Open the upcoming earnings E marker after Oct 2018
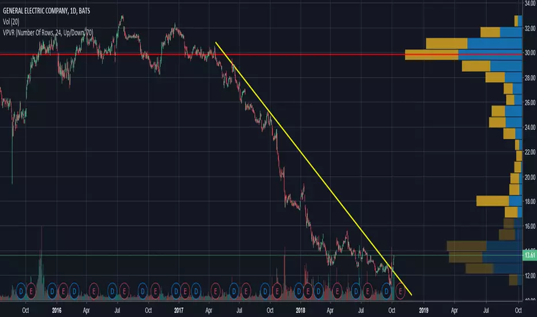 pos(400,292)
